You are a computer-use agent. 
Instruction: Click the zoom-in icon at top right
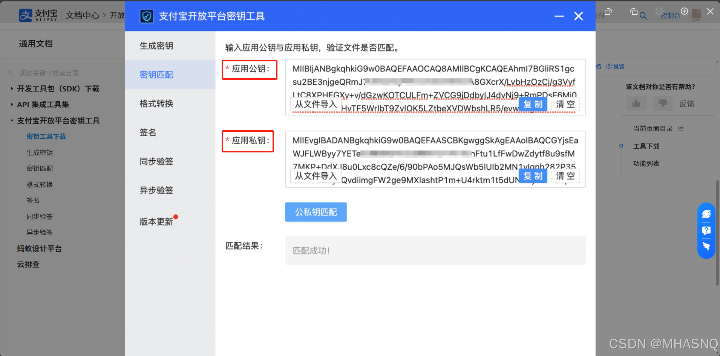coord(685,11)
